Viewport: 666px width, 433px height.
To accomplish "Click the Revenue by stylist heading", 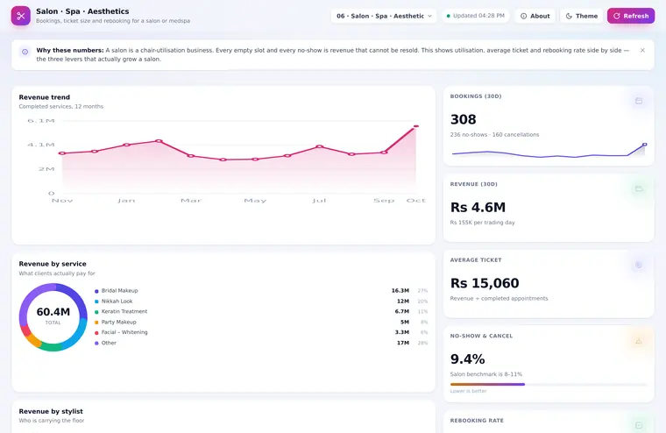I will tap(51, 411).
